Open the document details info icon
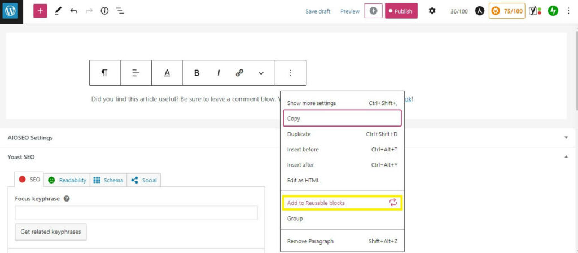Image resolution: width=578 pixels, height=253 pixels. 104,11
